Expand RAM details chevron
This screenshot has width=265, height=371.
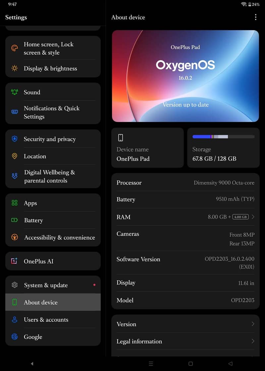(x=253, y=217)
